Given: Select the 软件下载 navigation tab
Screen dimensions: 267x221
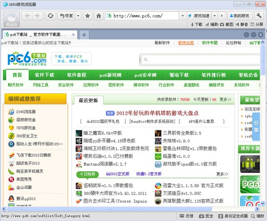Looking at the screenshot, I should coord(44,75).
